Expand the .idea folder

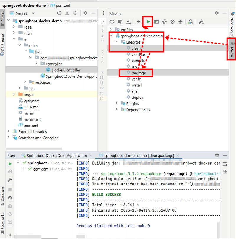pyautogui.click(x=14, y=26)
